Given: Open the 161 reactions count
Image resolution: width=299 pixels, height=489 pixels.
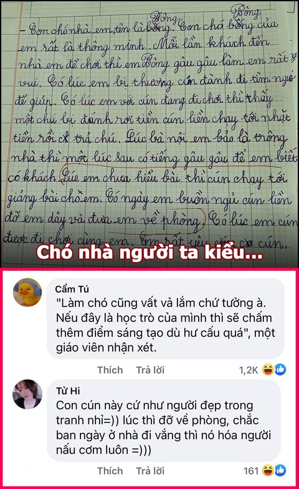Looking at the screenshot, I should (x=251, y=470).
